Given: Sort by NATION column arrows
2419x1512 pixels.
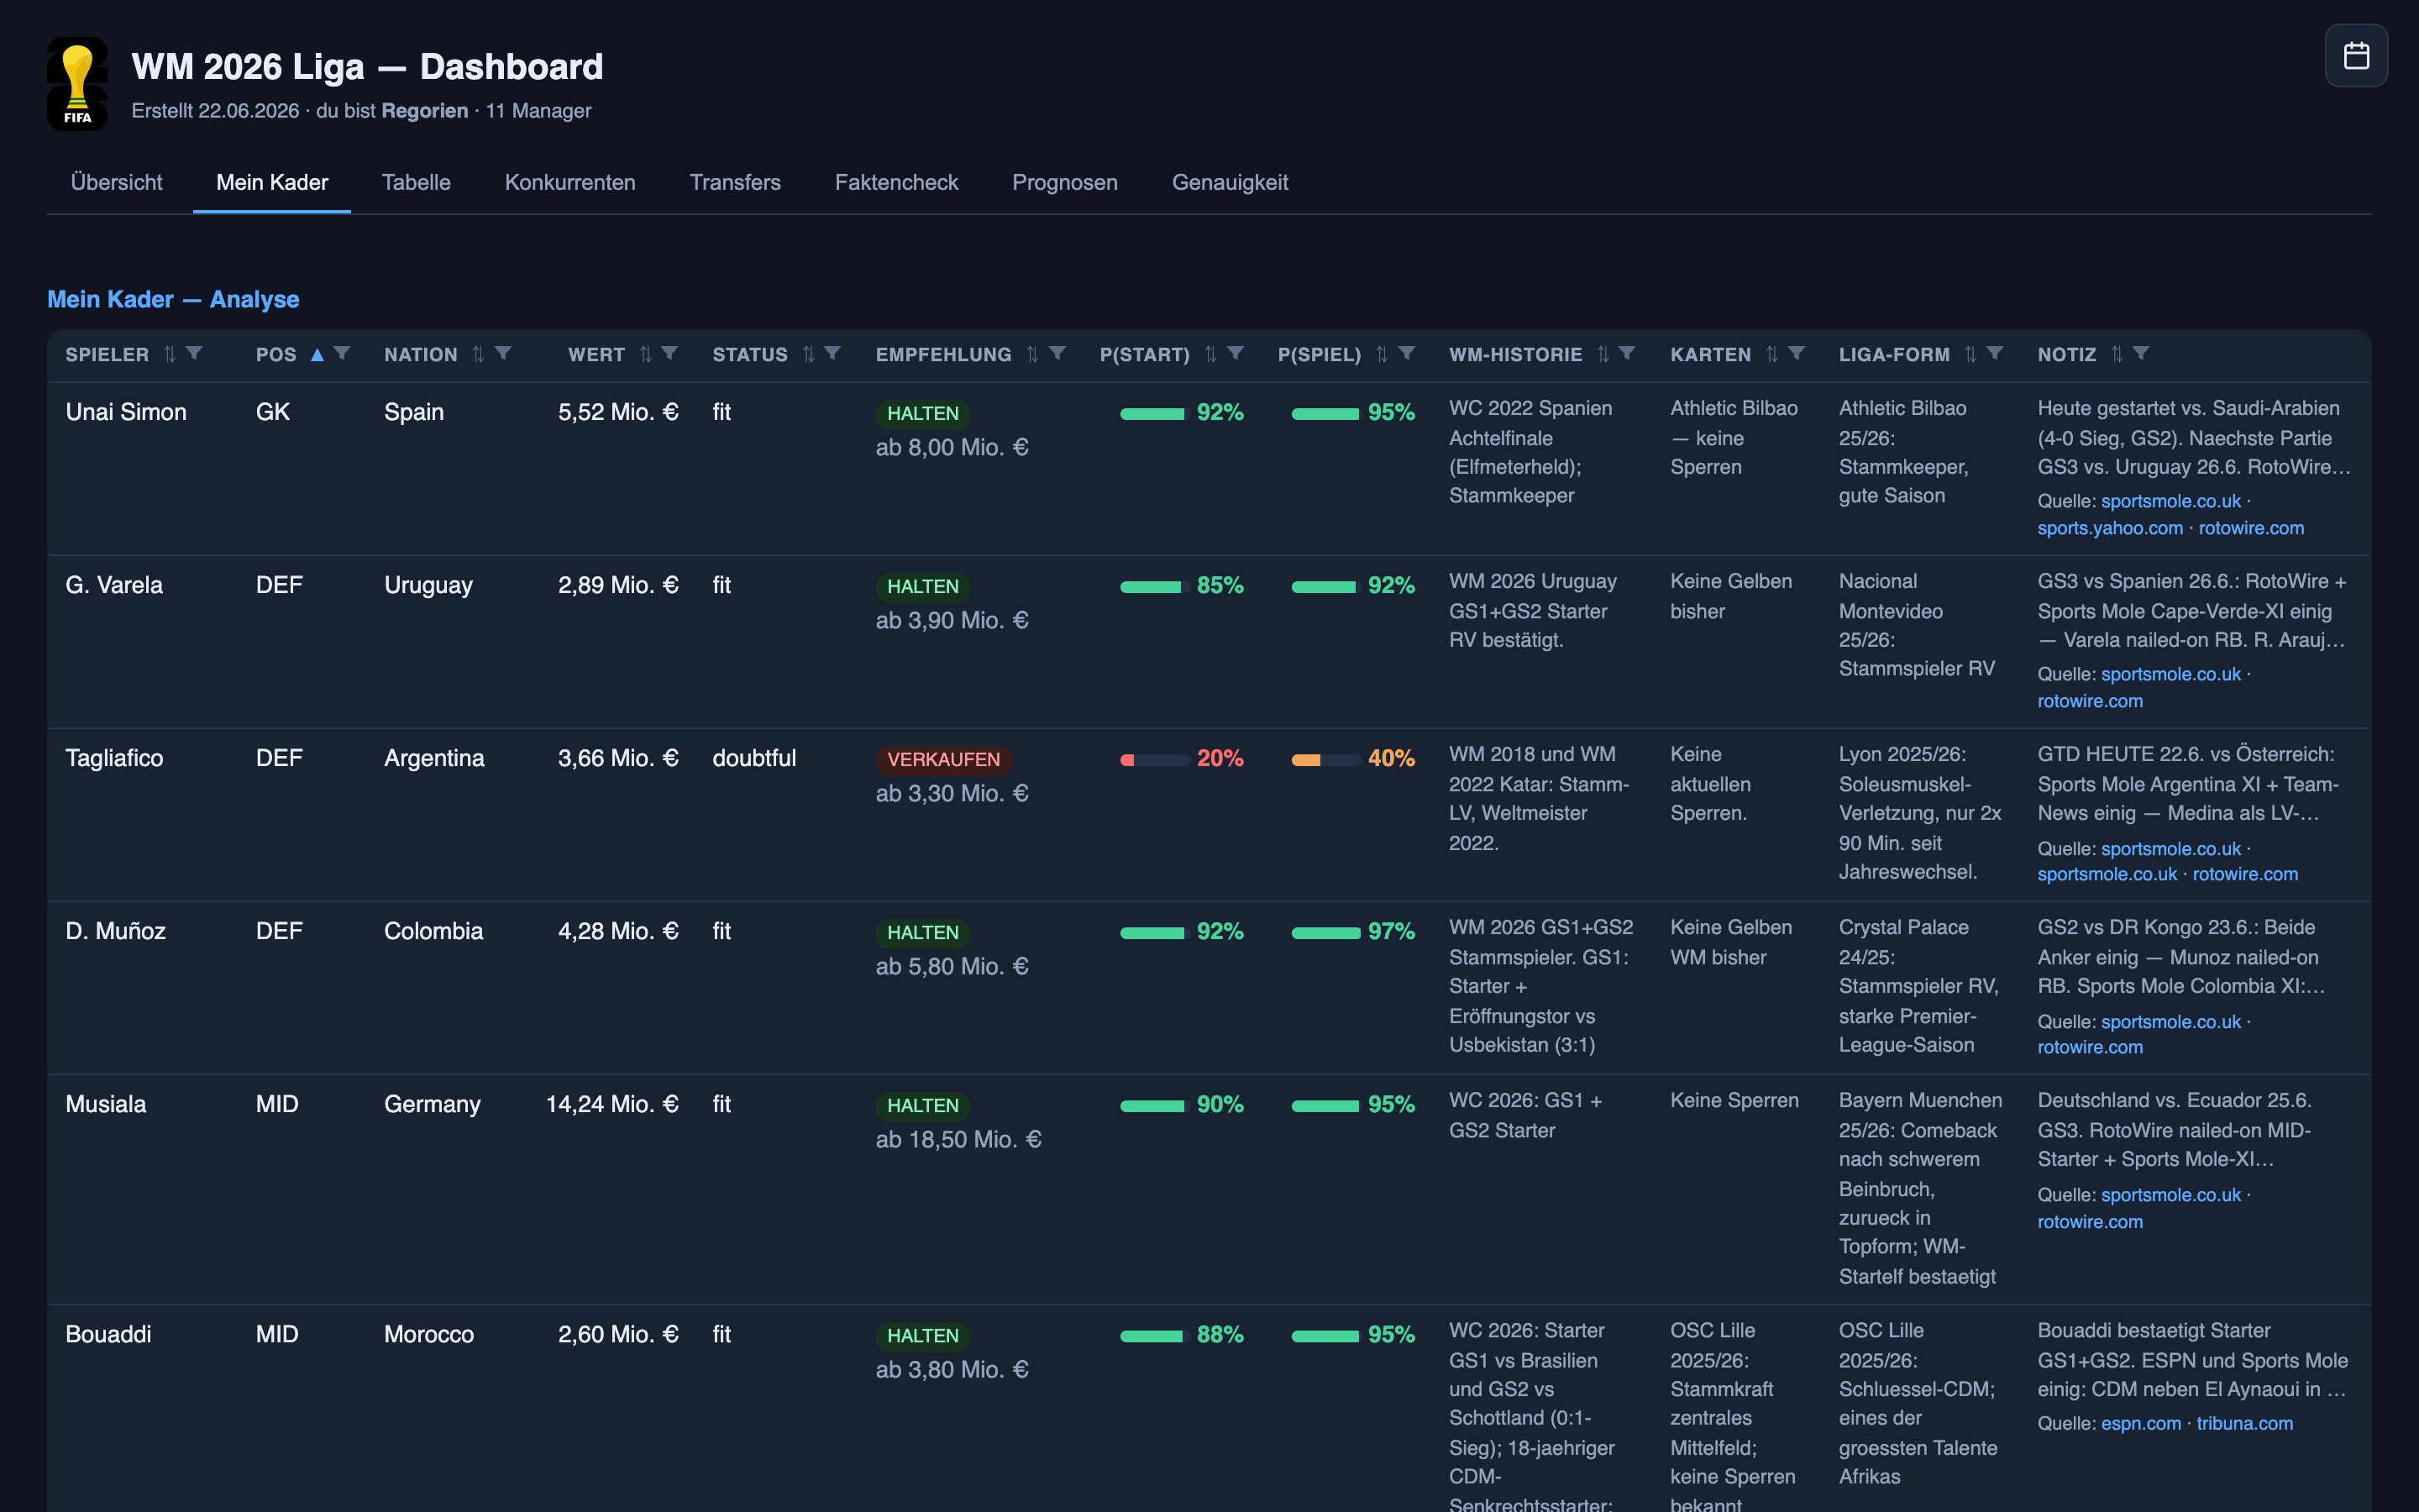Looking at the screenshot, I should click(478, 354).
